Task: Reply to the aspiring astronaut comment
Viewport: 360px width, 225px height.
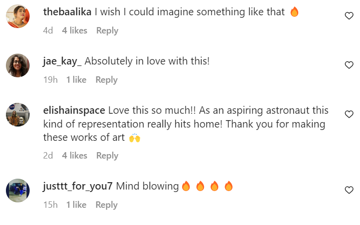Action: pos(107,156)
